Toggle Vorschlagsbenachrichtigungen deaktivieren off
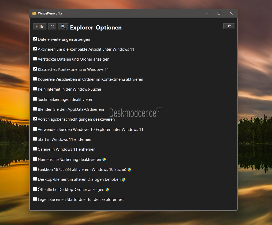Image resolution: width=272 pixels, height=225 pixels. pos(35,119)
